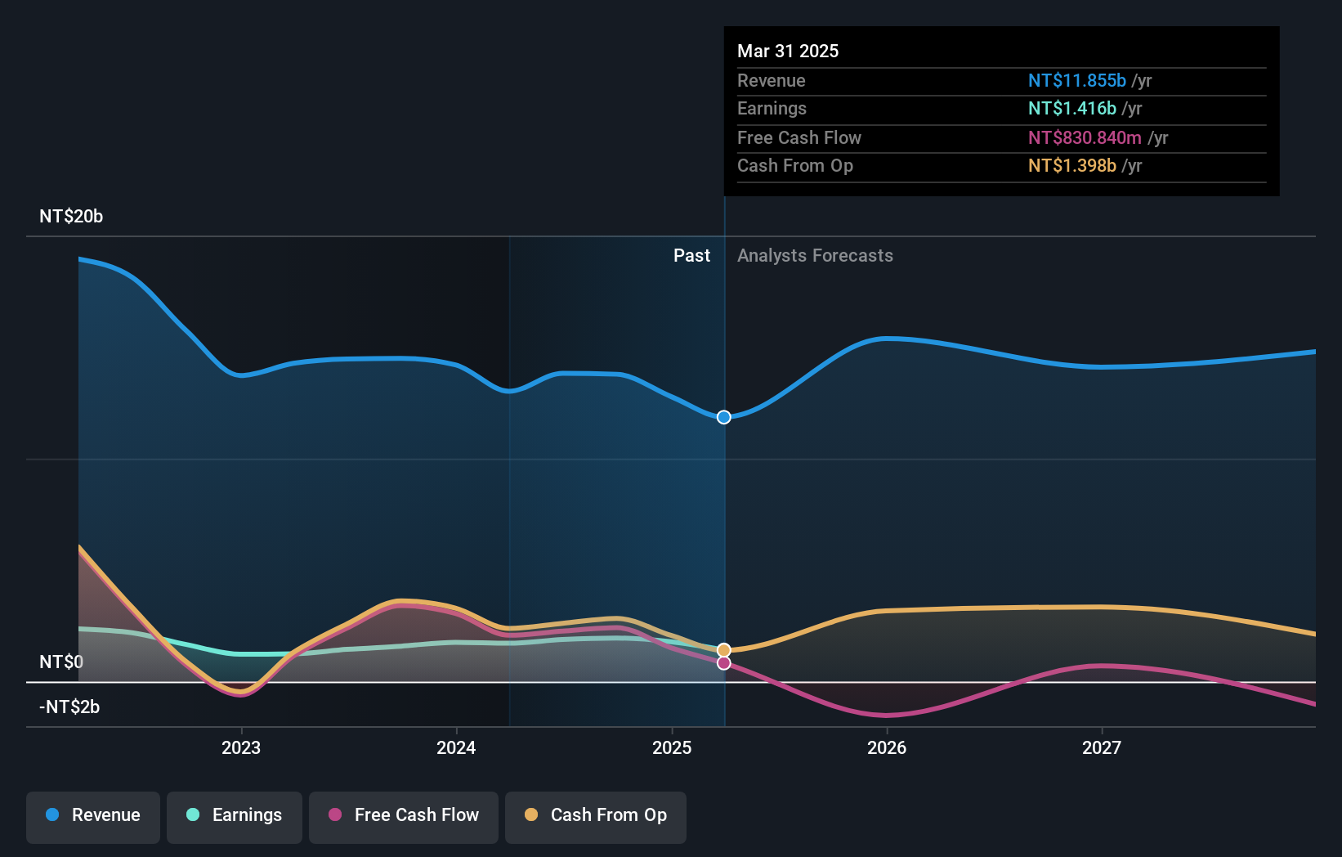
Task: Click the NT$11.855b revenue value
Action: click(x=1077, y=80)
